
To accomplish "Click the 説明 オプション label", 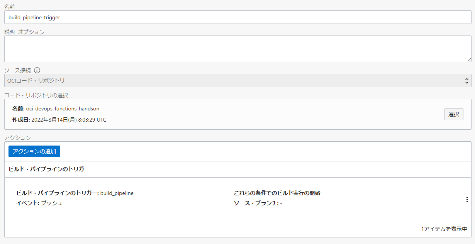I will [x=24, y=32].
